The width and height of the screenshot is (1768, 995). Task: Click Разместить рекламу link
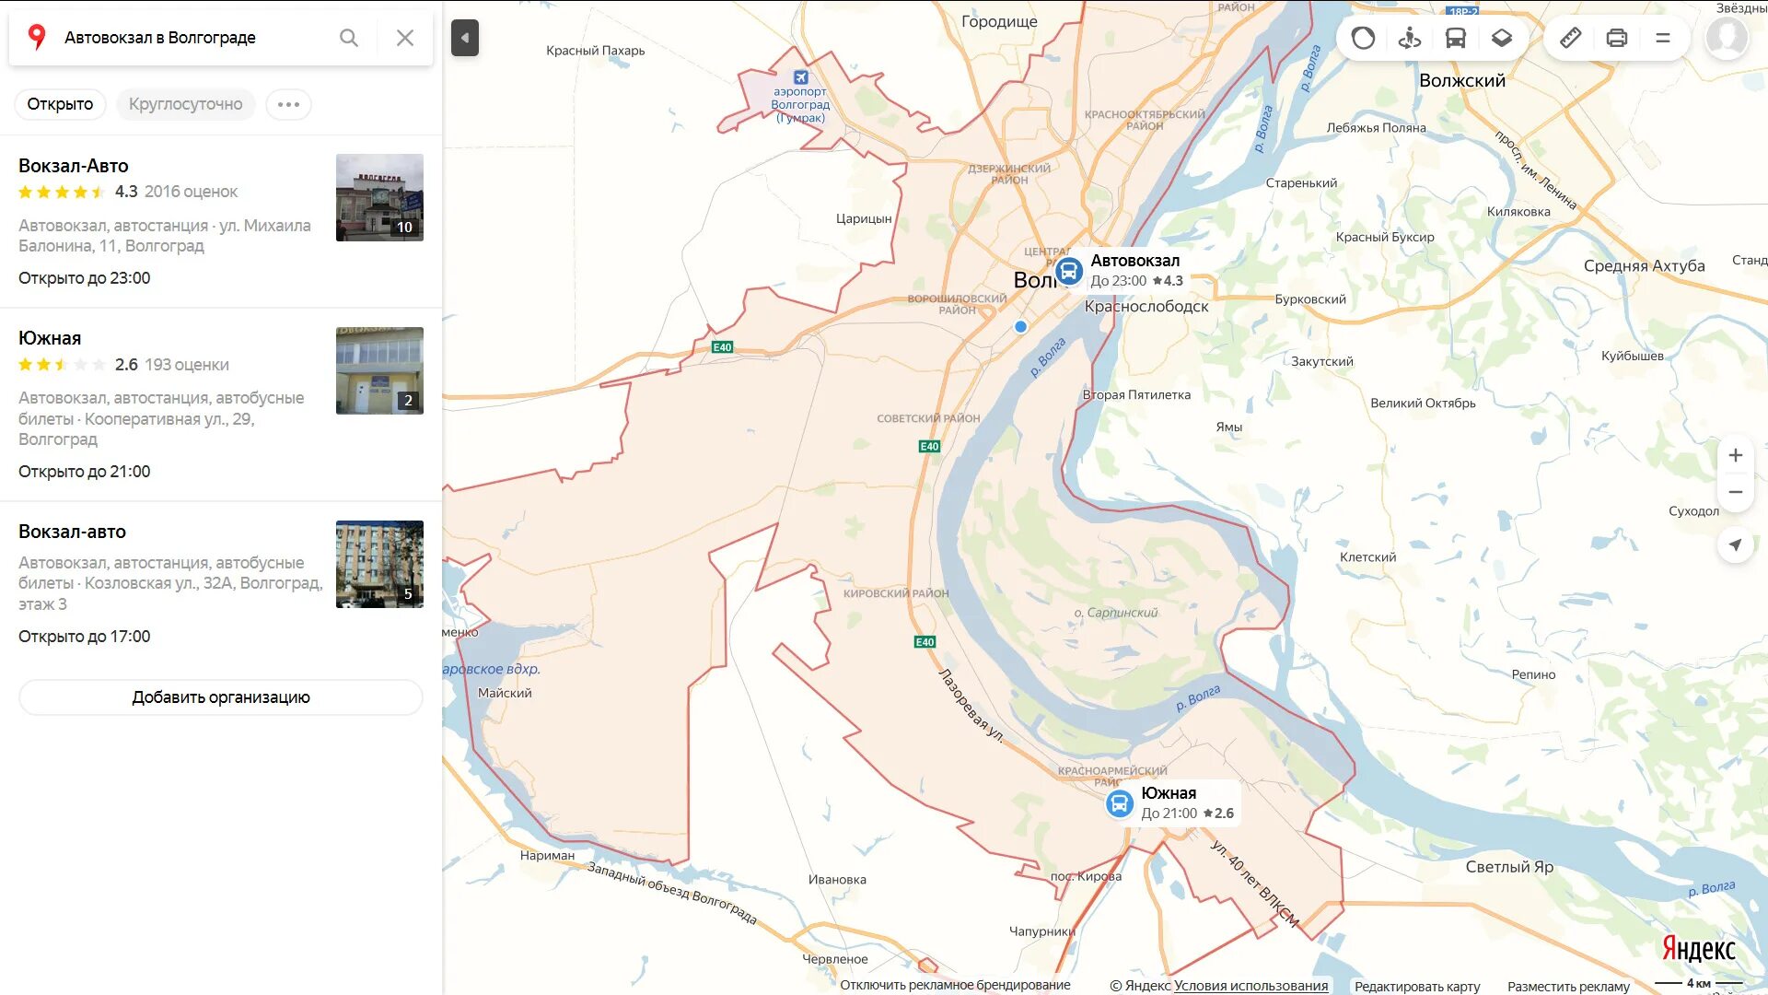pyautogui.click(x=1568, y=987)
